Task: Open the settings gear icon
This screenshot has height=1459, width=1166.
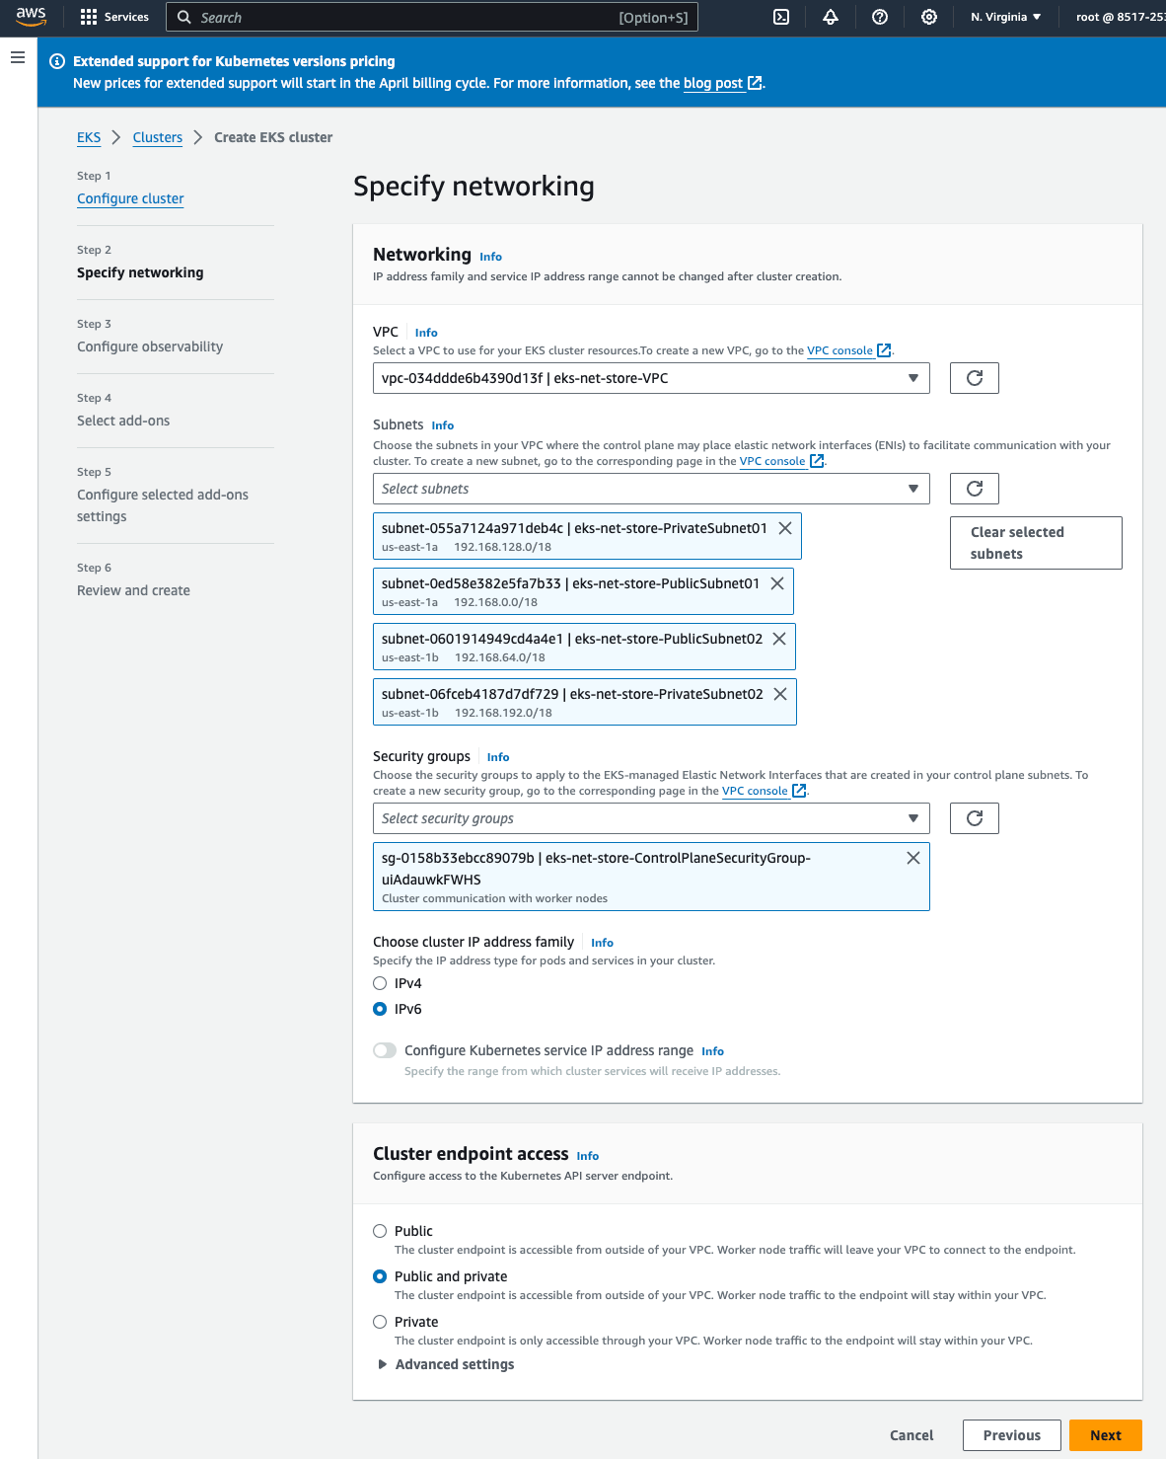Action: [x=929, y=17]
